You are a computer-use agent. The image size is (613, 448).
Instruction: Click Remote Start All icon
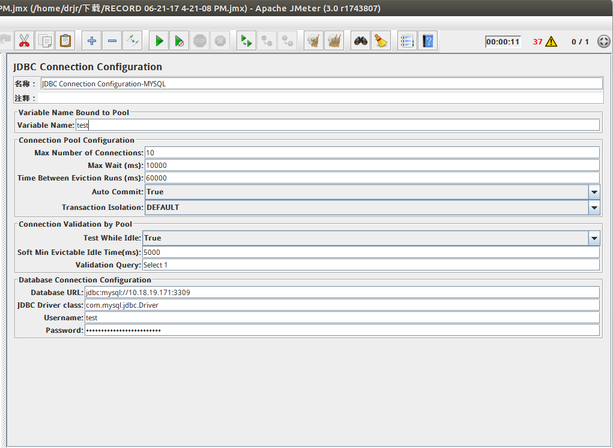coord(247,41)
